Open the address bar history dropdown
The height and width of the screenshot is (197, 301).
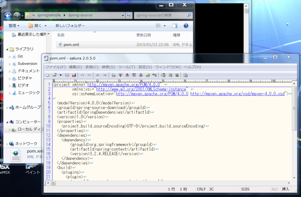pos(123,15)
